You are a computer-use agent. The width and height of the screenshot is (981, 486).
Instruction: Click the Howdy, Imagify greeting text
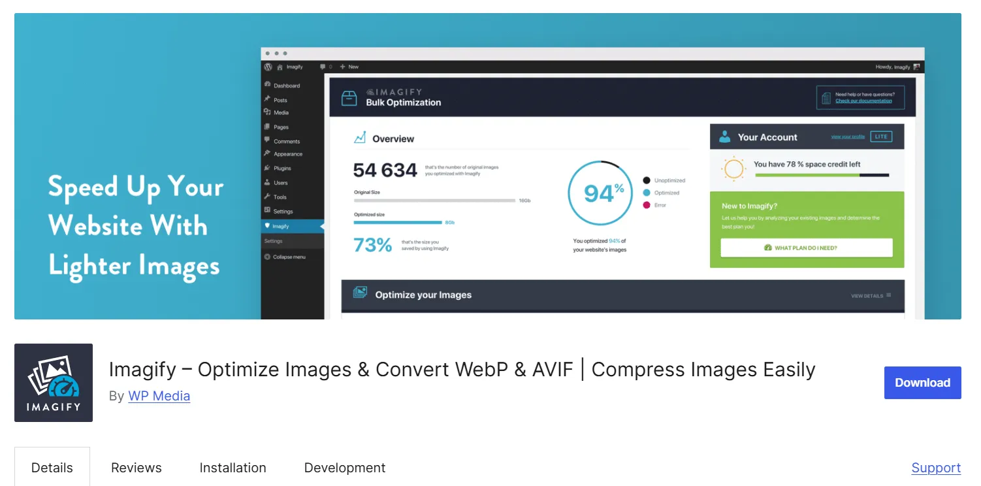(893, 67)
